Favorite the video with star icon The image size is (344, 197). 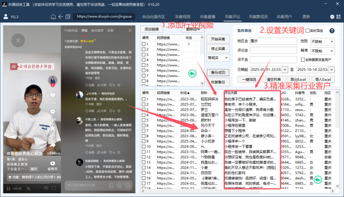[x=52, y=128]
